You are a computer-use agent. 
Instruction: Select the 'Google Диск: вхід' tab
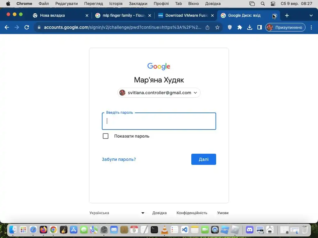point(244,15)
